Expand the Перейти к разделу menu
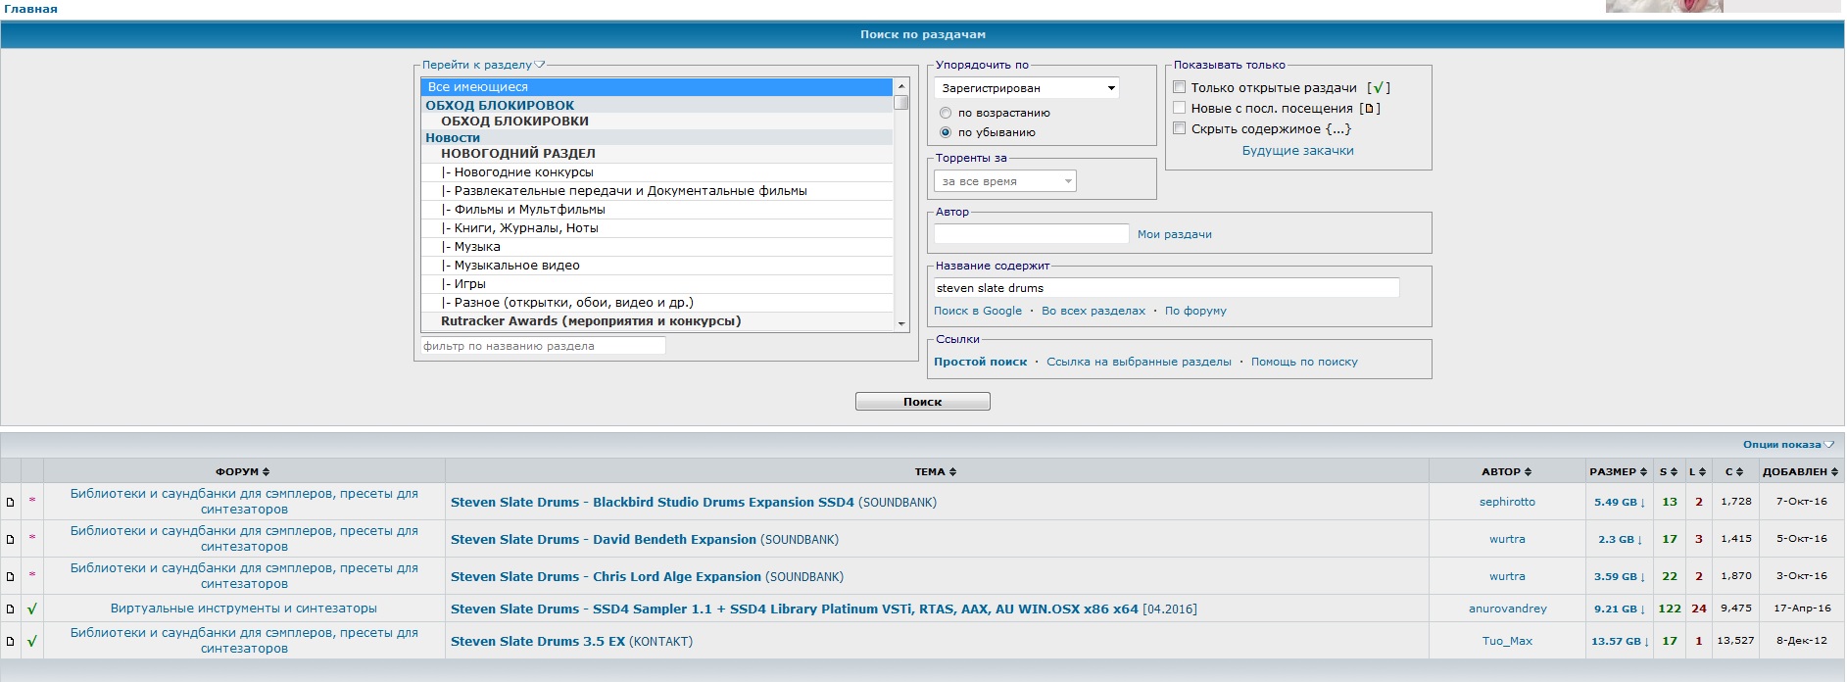The image size is (1847, 682). (x=483, y=65)
